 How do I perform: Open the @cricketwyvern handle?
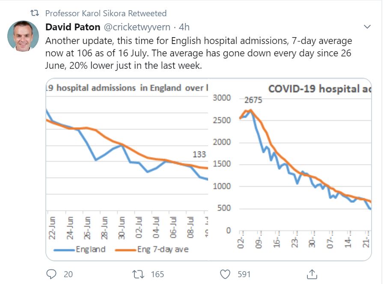pyautogui.click(x=137, y=27)
